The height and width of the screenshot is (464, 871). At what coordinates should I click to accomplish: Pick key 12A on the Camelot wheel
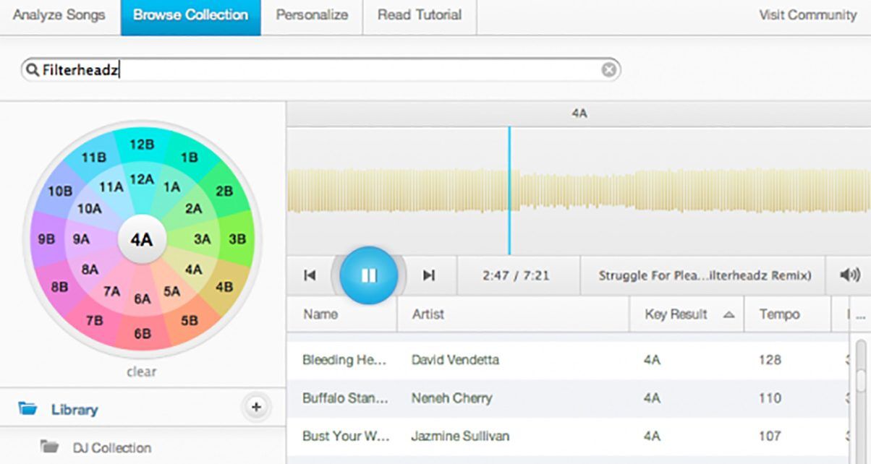click(142, 179)
